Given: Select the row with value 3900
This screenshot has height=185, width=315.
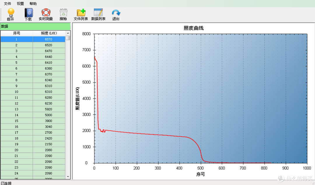Looking at the screenshot, I should coord(33,121).
